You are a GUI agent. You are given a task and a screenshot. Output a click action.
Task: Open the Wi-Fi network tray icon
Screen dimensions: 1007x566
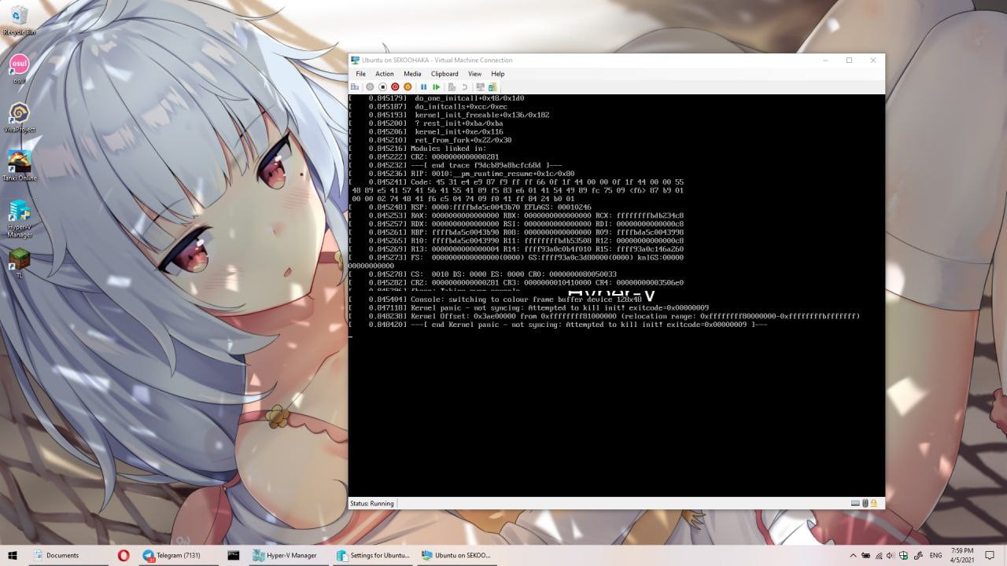coord(879,556)
